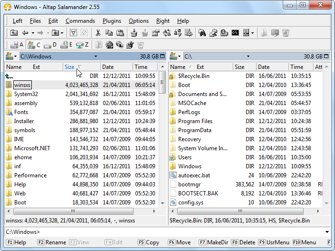
Task: Open the Right menu
Action: [163, 21]
